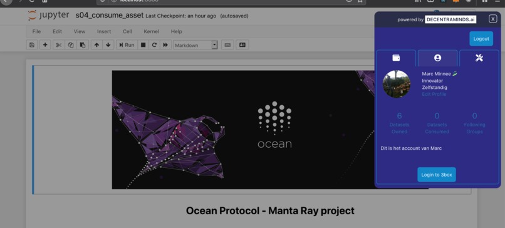Image resolution: width=505 pixels, height=228 pixels.
Task: Close the Decentraminds panel with X
Action: coord(492,19)
